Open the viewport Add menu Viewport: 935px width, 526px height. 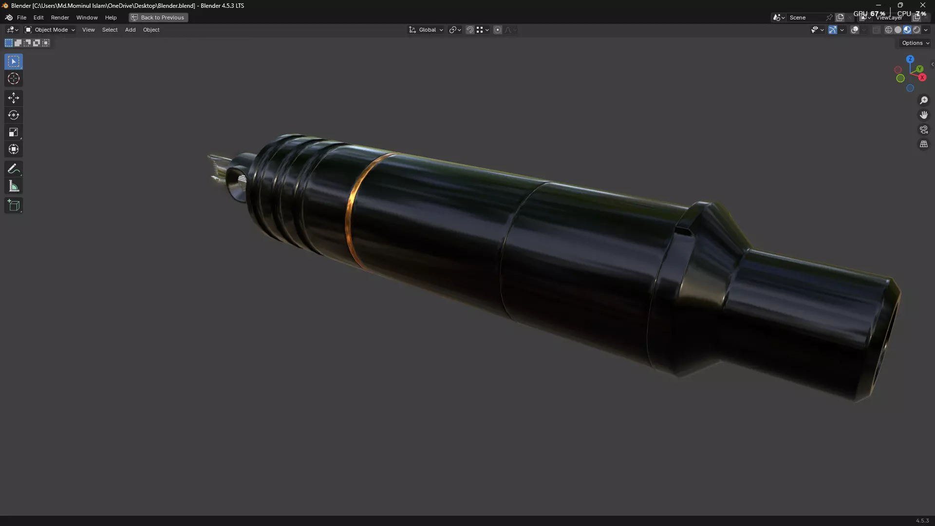131,30
